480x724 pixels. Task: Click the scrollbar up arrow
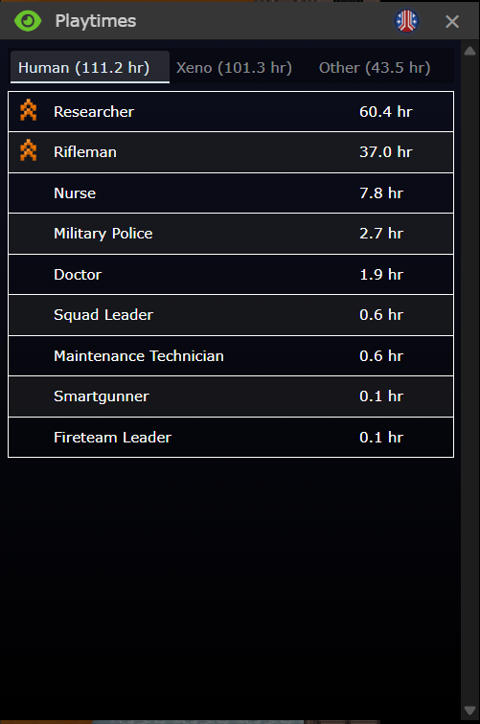[x=469, y=51]
